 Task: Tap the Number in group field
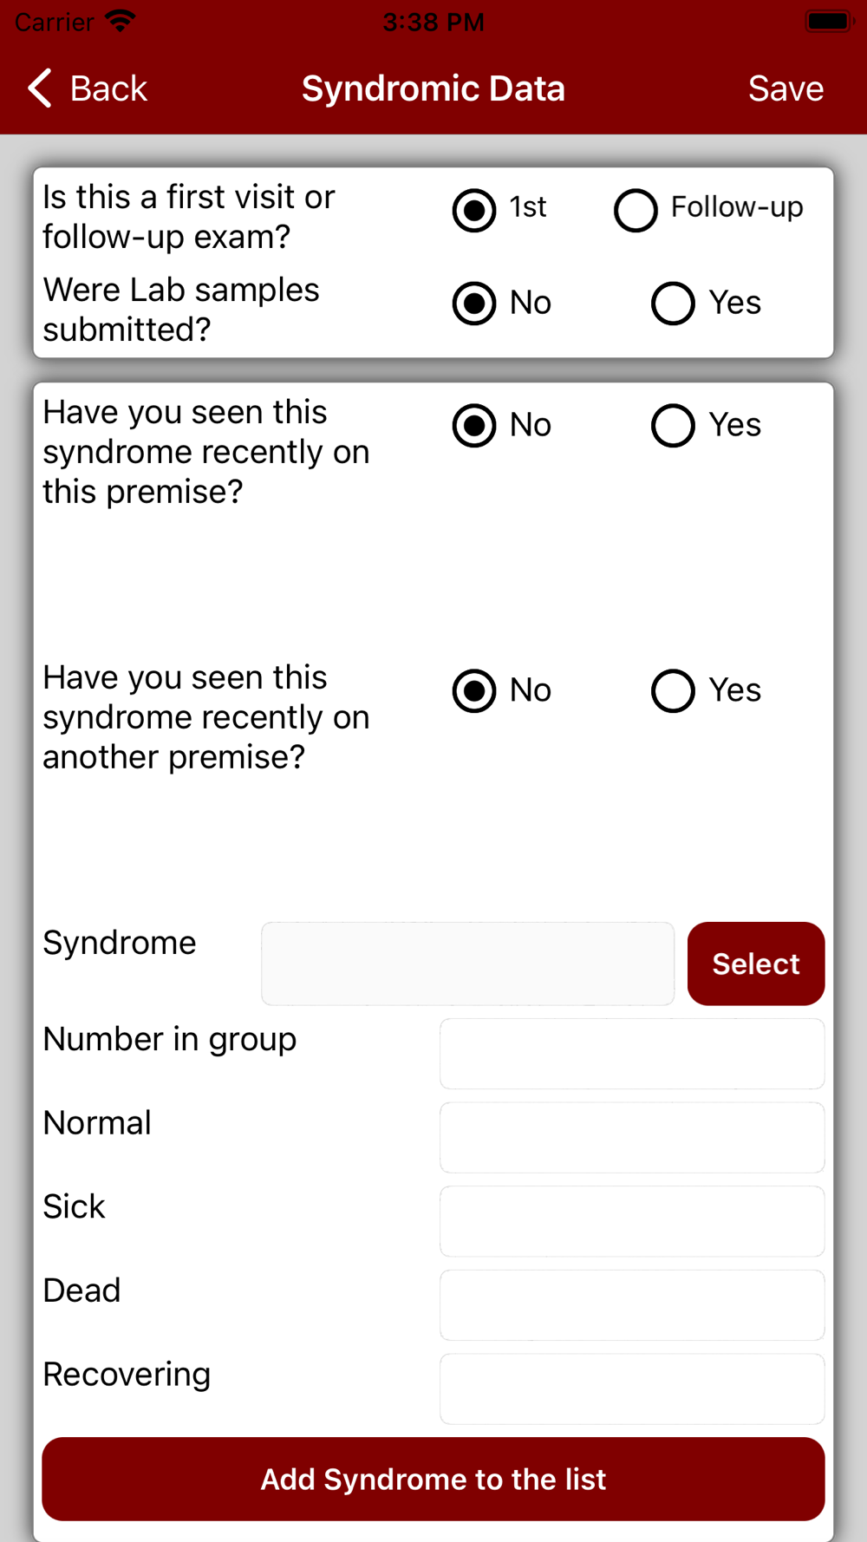[632, 1054]
